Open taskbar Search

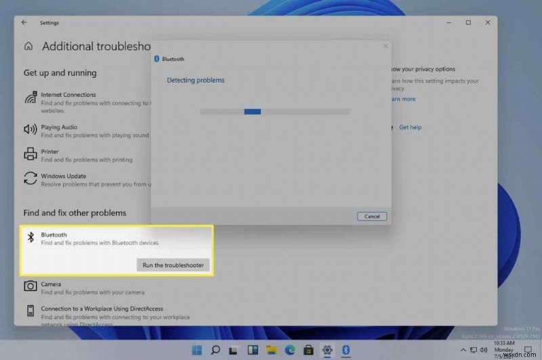click(215, 350)
